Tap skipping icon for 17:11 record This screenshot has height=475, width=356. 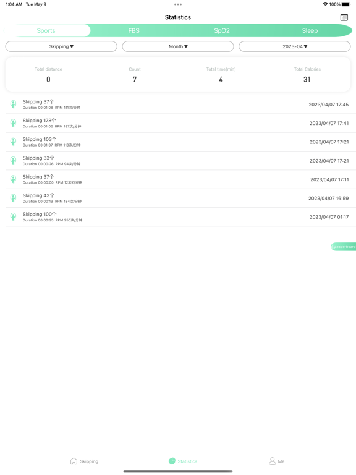[x=14, y=179]
